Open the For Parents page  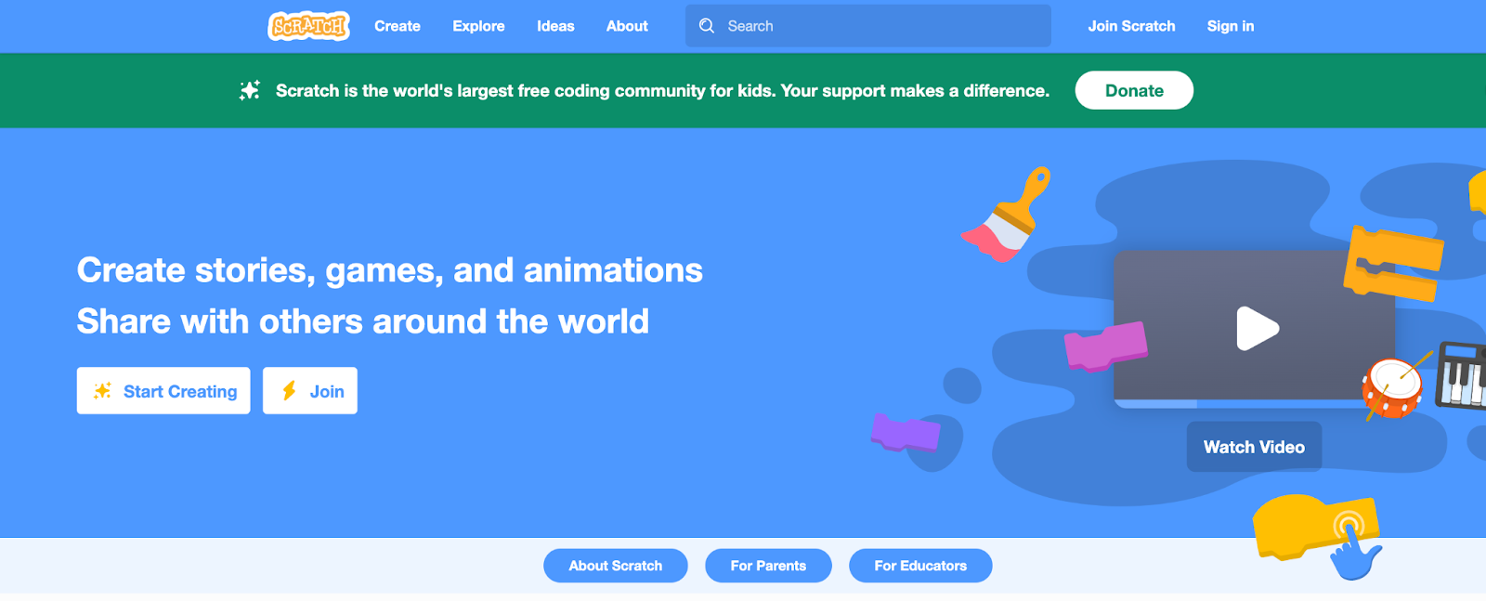pos(768,566)
